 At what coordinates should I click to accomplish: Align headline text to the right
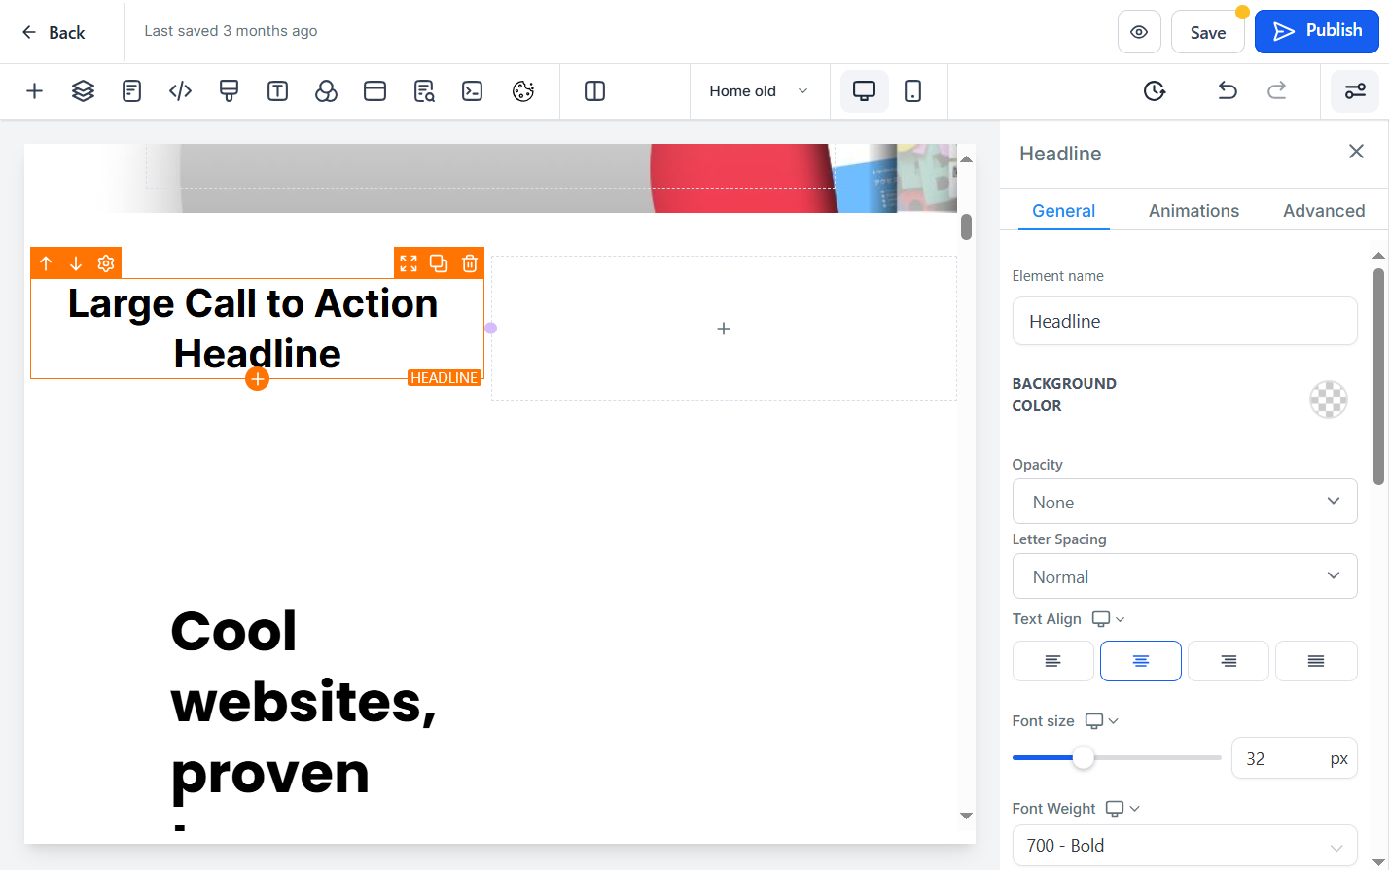click(x=1229, y=661)
